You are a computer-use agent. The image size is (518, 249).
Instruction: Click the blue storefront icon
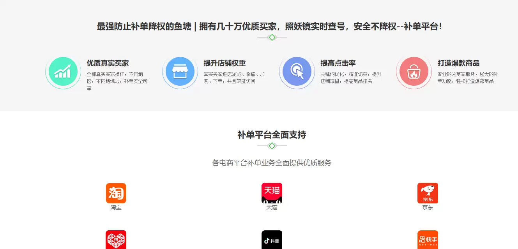180,72
